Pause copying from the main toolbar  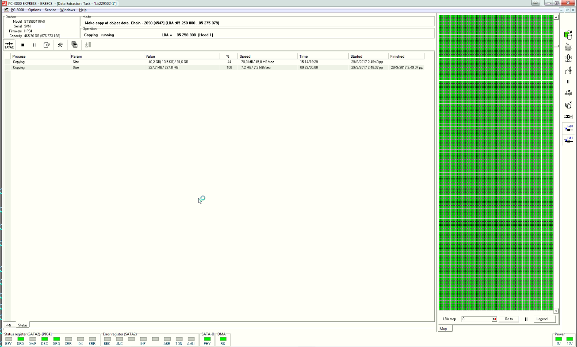[x=34, y=45]
